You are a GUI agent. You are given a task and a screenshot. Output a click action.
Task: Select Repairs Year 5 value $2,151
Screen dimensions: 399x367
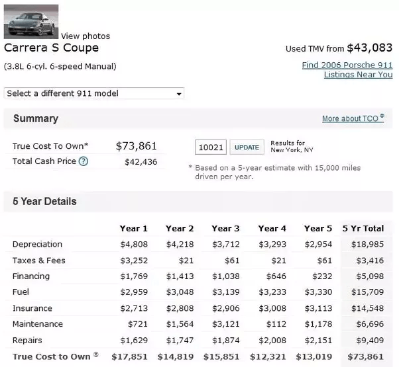pyautogui.click(x=319, y=340)
